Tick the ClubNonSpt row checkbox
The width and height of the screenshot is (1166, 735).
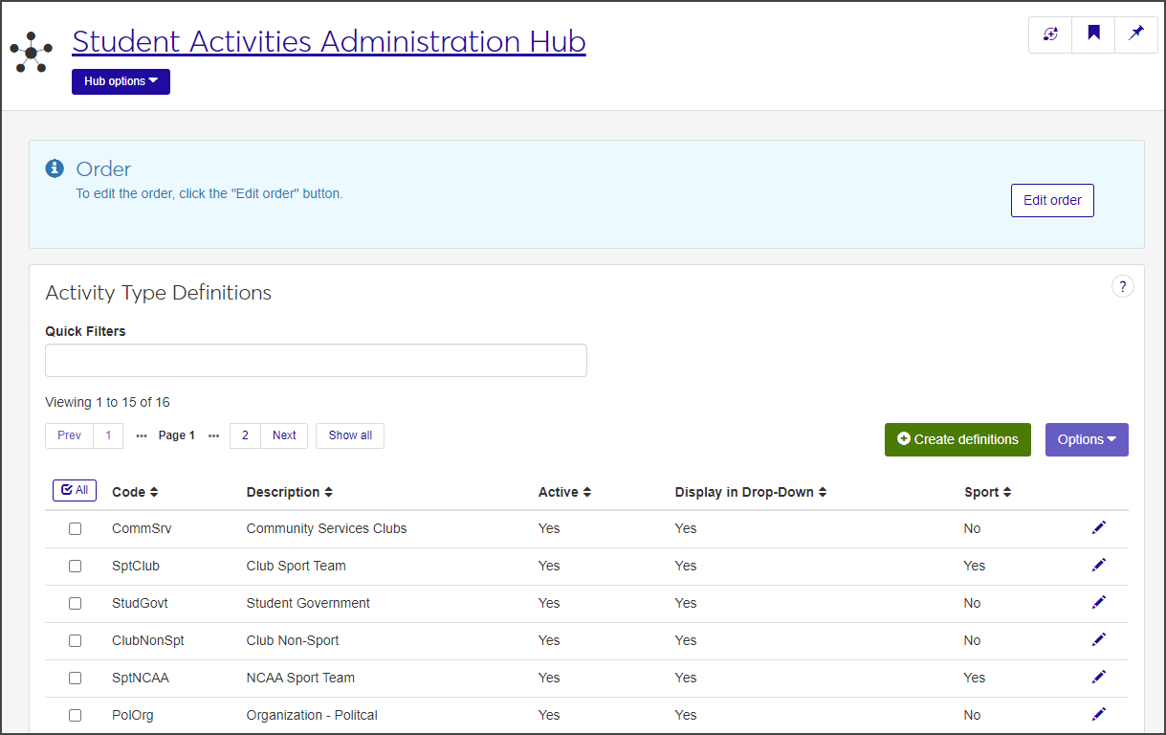(76, 641)
